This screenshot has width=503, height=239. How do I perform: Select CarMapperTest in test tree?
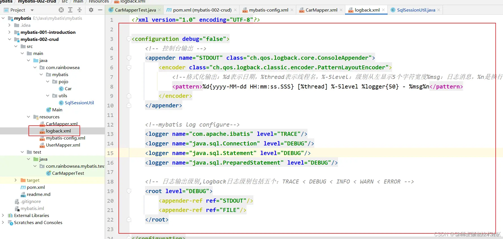click(x=68, y=173)
